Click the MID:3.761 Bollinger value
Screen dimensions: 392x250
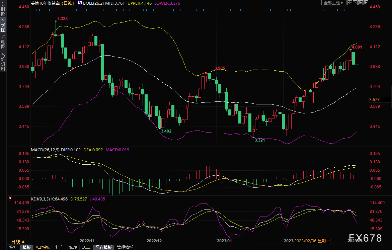coord(115,3)
